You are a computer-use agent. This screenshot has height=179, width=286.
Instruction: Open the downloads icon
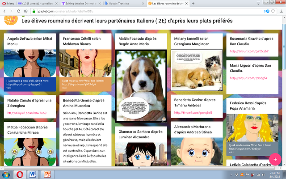(x=281, y=11)
